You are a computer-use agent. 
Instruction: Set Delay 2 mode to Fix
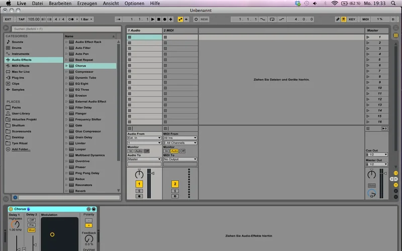tap(31, 225)
